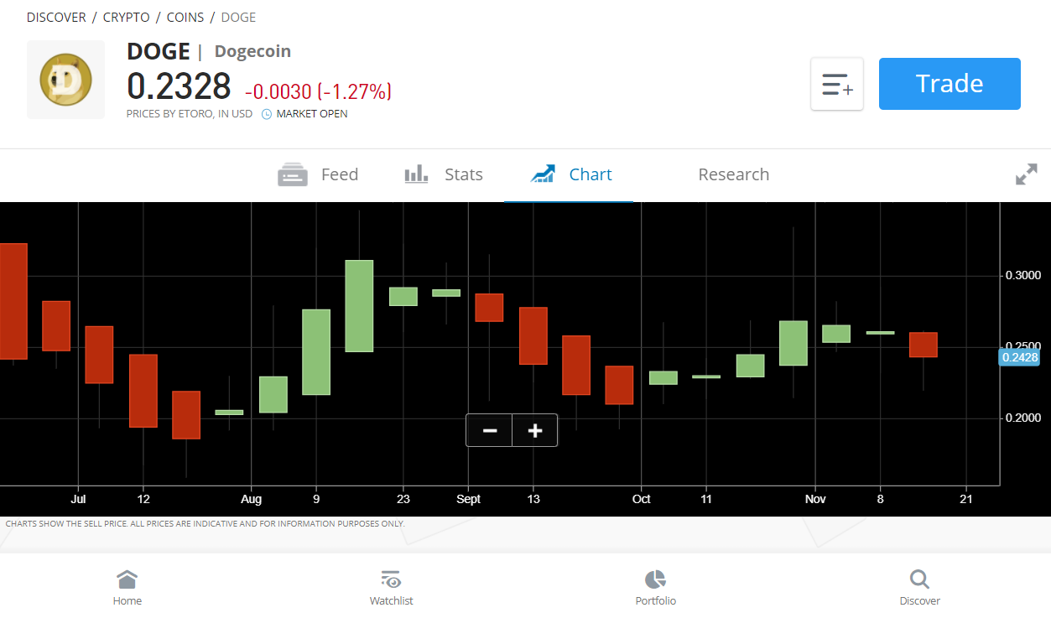Click the Sept date axis label
The height and width of the screenshot is (618, 1051).
pos(468,499)
